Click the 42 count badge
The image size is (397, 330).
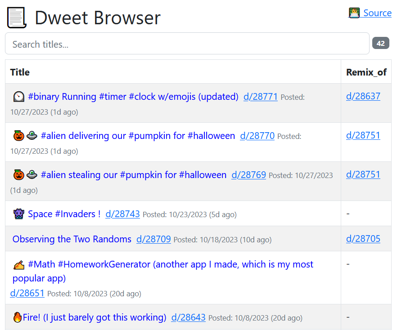(380, 43)
